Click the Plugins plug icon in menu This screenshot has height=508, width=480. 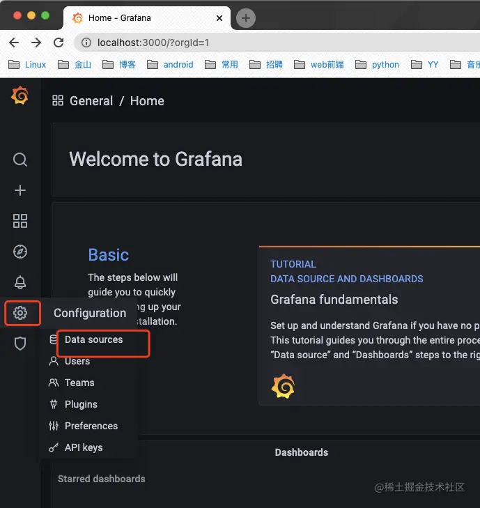coord(54,404)
